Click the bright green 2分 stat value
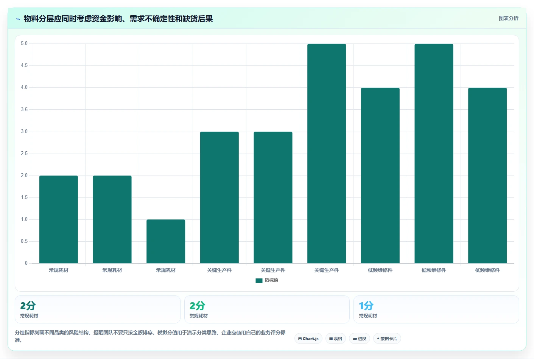534x359 pixels. (197, 306)
